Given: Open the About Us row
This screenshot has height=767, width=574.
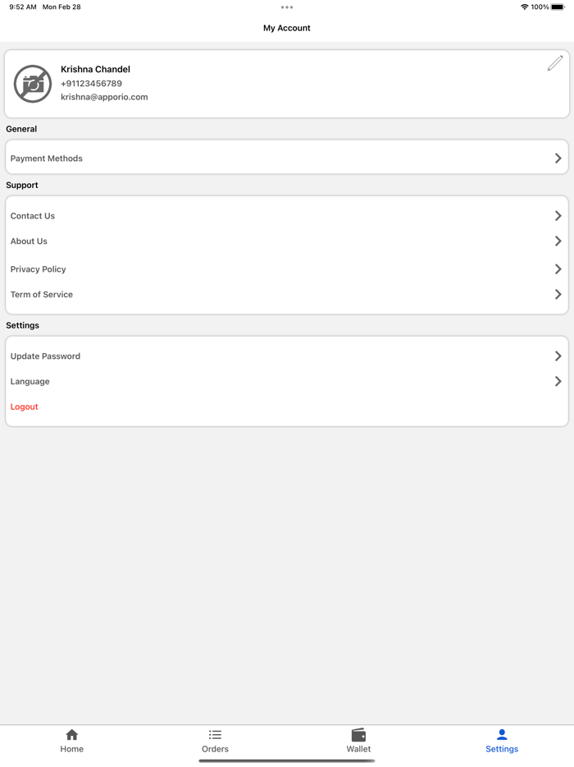Looking at the screenshot, I should click(30, 241).
